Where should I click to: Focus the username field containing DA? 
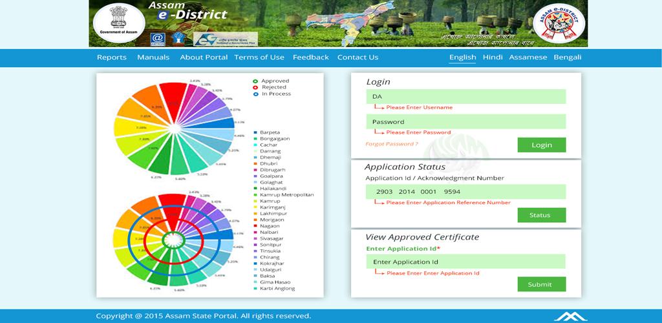click(466, 96)
